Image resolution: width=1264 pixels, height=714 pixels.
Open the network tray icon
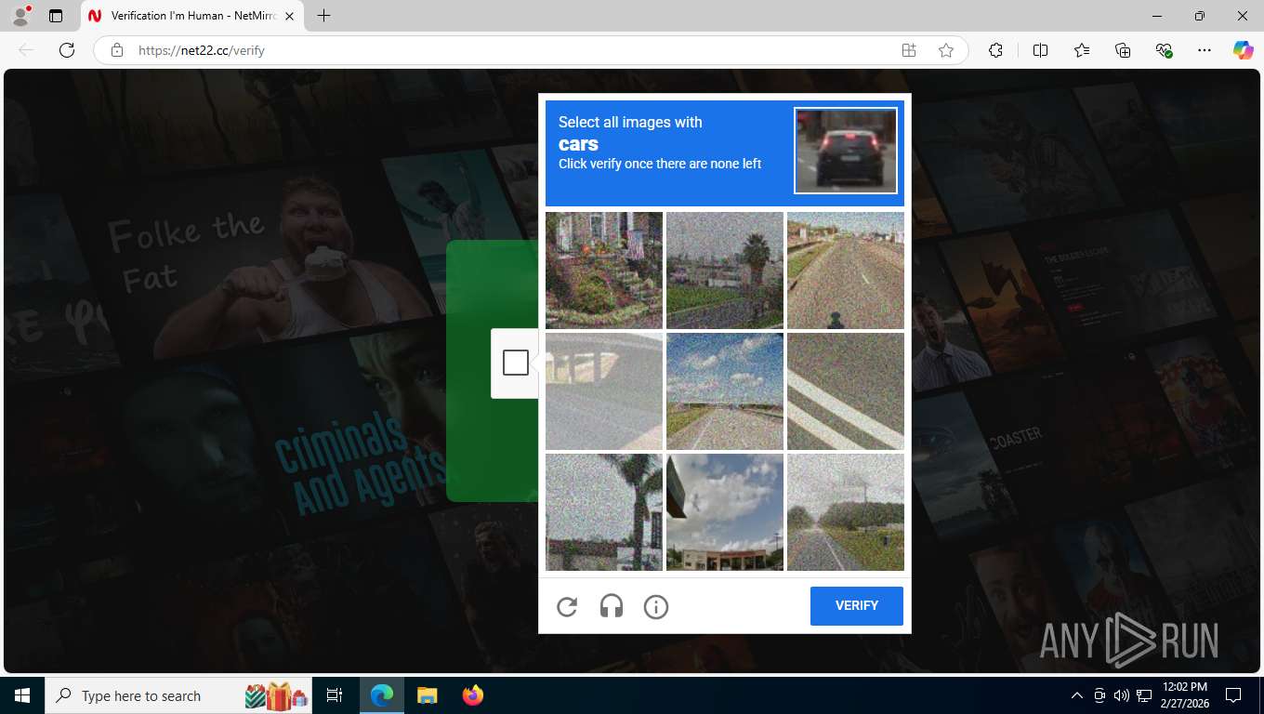tap(1144, 695)
